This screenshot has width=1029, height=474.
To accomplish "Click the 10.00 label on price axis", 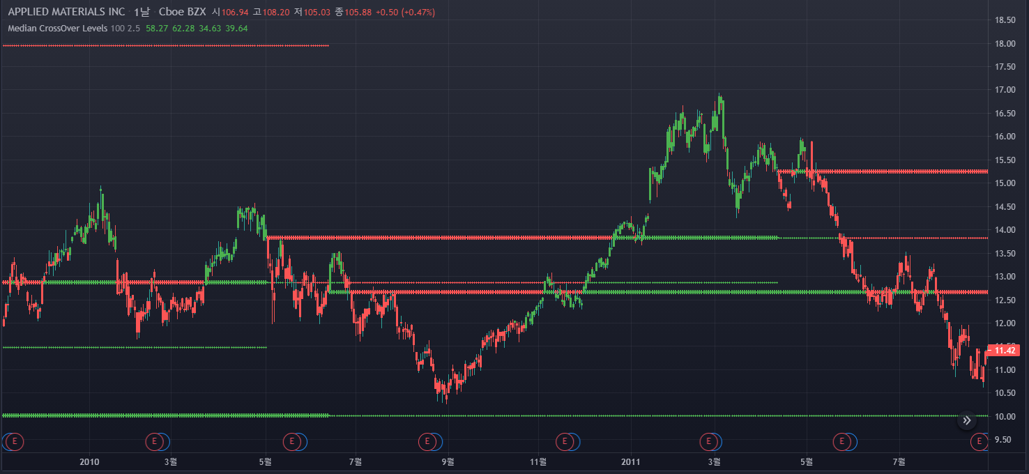I will (1004, 416).
